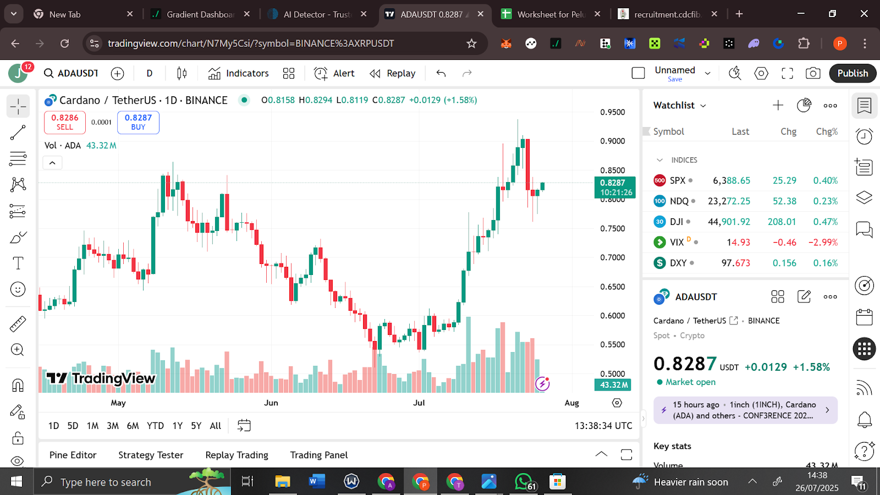Click the Publish button
This screenshot has height=495, width=880.
(853, 73)
